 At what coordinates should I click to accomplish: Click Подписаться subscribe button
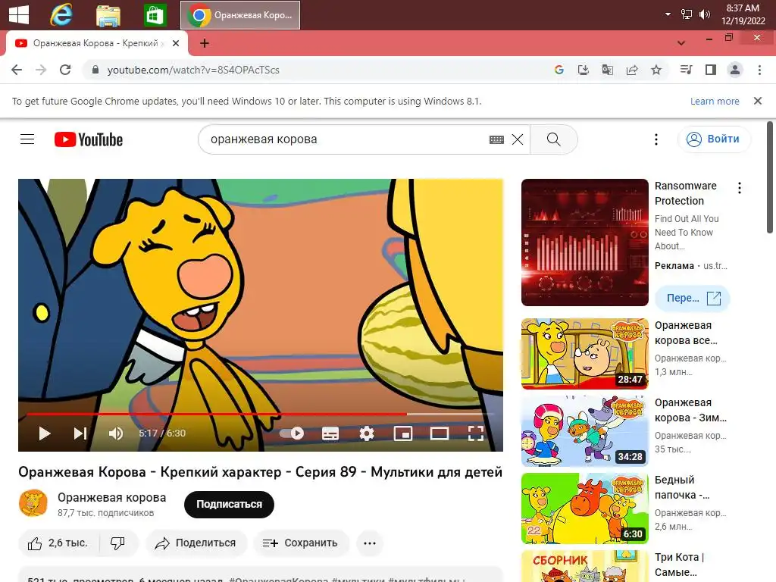pyautogui.click(x=229, y=504)
